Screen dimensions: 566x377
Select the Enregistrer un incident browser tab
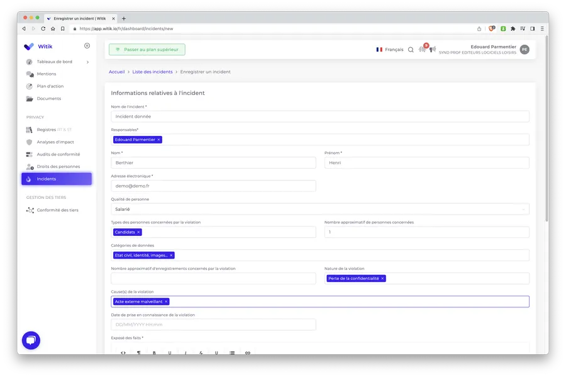[80, 18]
